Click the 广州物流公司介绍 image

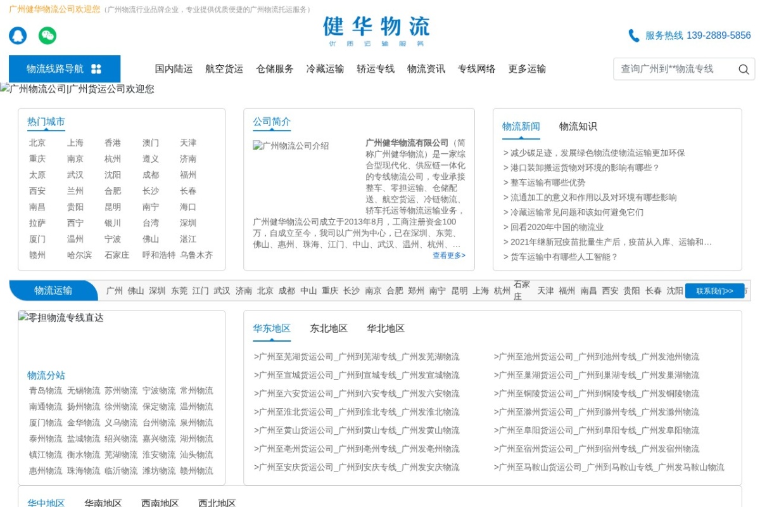[291, 146]
